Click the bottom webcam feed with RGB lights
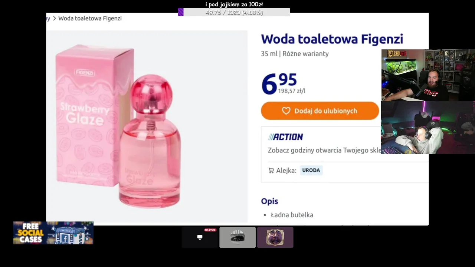This screenshot has height=267, width=475. pos(428,128)
